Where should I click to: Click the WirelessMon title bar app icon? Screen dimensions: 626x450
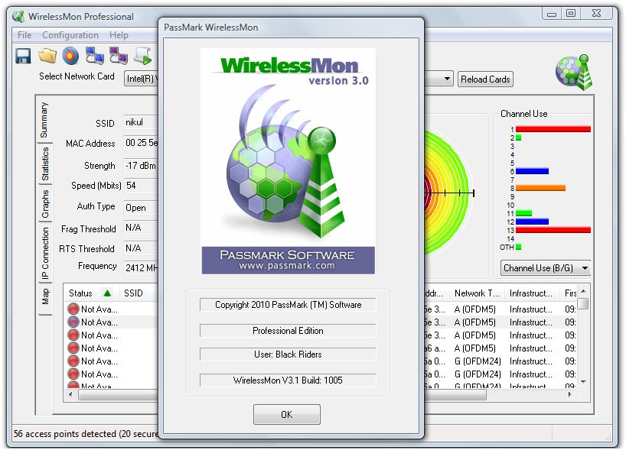(18, 17)
